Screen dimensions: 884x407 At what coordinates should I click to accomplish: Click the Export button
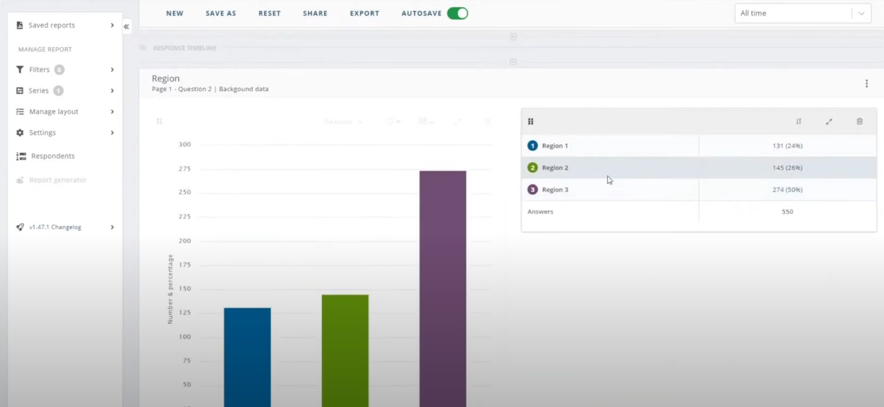tap(364, 13)
